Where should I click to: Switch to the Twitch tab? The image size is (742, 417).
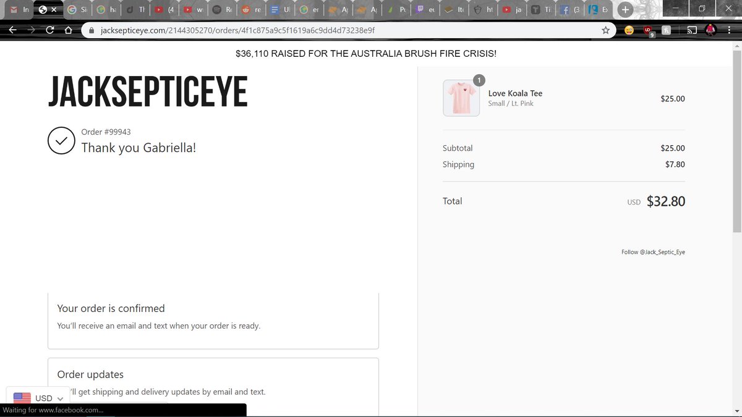(426, 10)
